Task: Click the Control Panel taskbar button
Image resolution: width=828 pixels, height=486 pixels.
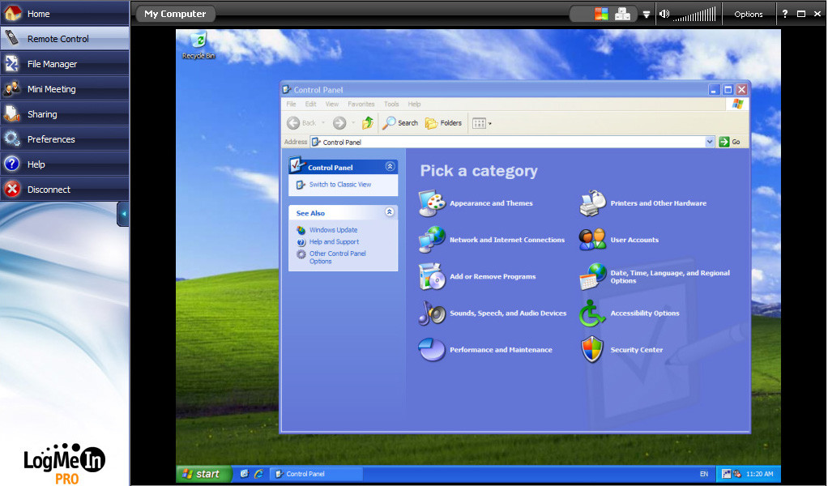Action: (x=316, y=474)
